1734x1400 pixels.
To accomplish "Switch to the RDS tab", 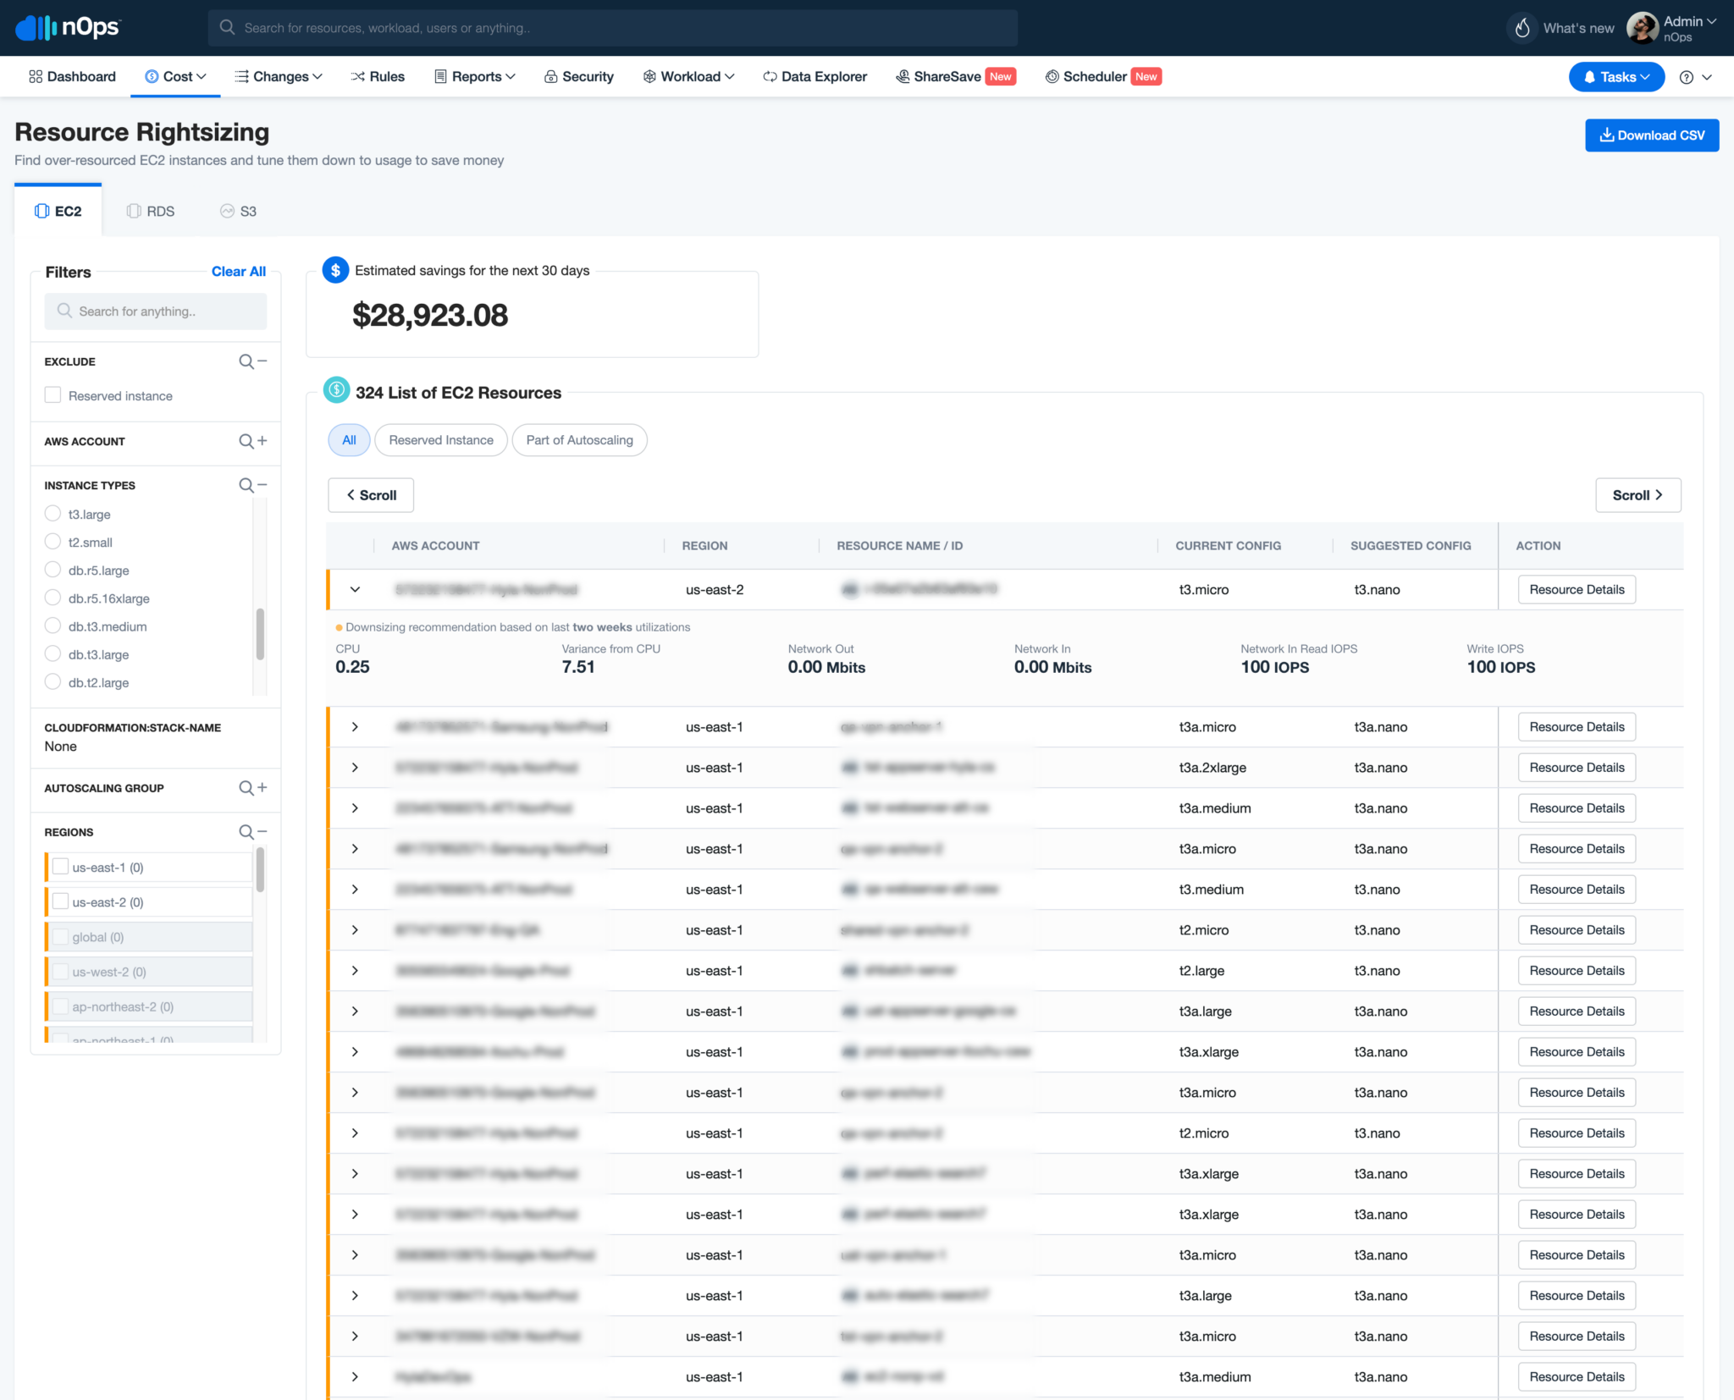I will [x=151, y=211].
